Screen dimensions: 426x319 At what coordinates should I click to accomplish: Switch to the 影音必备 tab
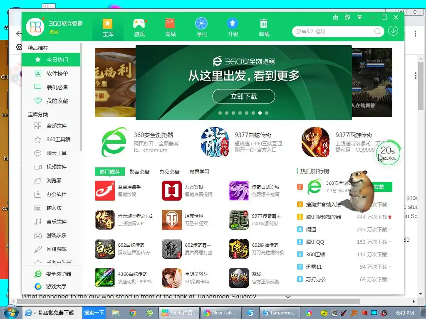[139, 172]
